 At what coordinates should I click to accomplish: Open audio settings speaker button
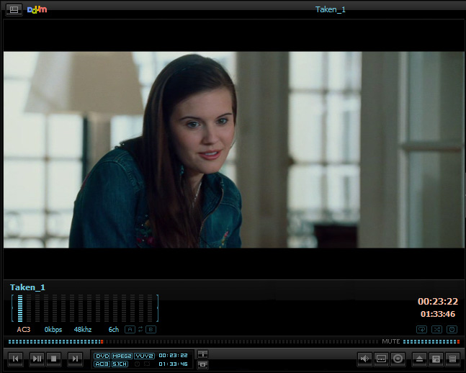364,359
